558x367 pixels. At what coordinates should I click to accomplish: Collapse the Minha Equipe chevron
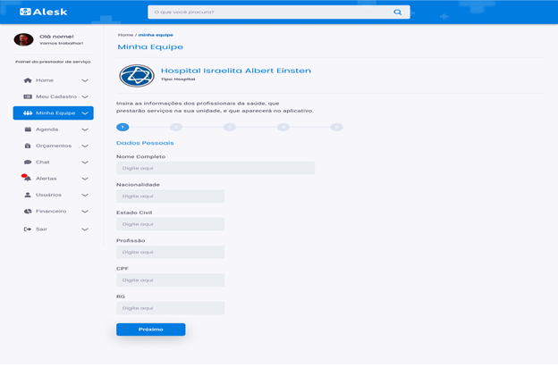click(85, 113)
